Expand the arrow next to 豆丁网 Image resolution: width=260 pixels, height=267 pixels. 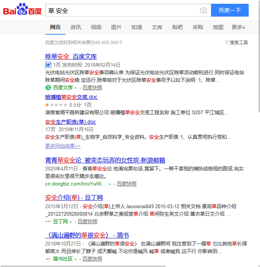(70, 222)
